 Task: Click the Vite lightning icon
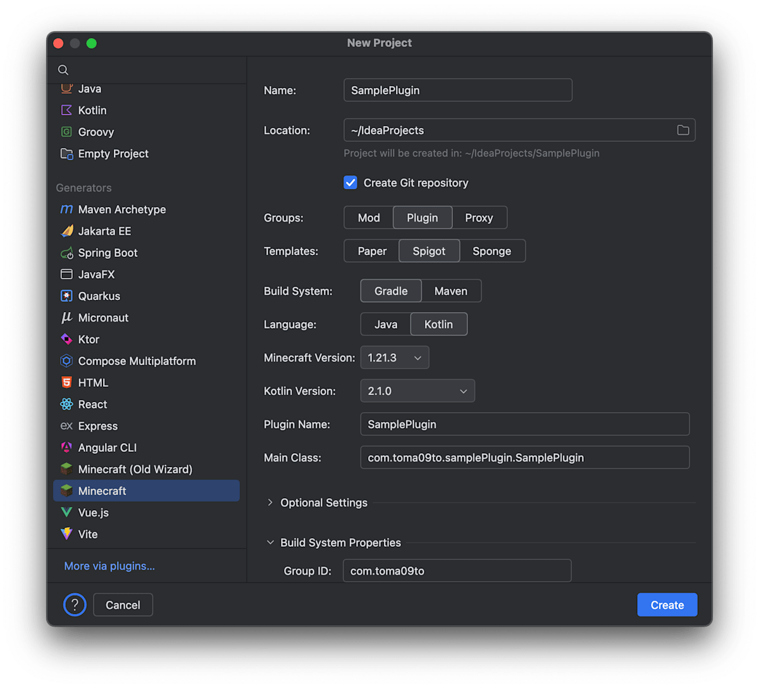pos(66,534)
